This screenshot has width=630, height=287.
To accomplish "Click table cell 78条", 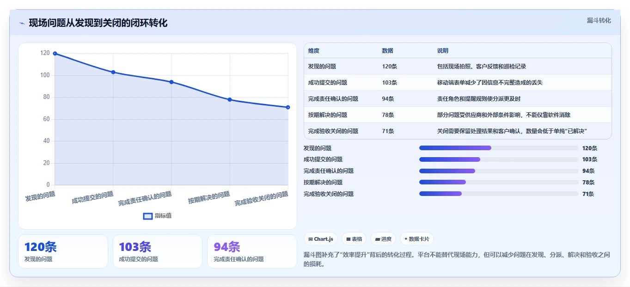I will 388,115.
